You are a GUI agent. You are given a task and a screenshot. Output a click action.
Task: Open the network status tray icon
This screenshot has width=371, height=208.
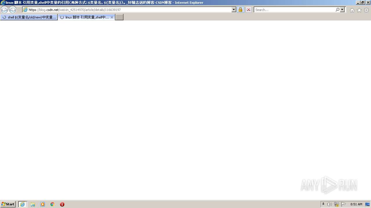click(x=337, y=204)
